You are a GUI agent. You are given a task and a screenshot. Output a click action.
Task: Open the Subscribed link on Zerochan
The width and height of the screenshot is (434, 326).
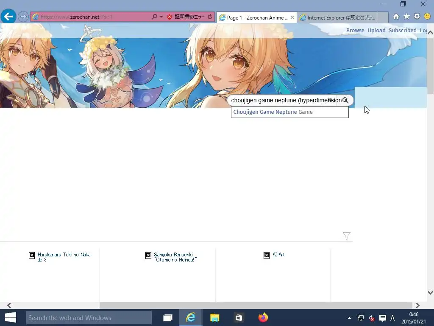[403, 30]
